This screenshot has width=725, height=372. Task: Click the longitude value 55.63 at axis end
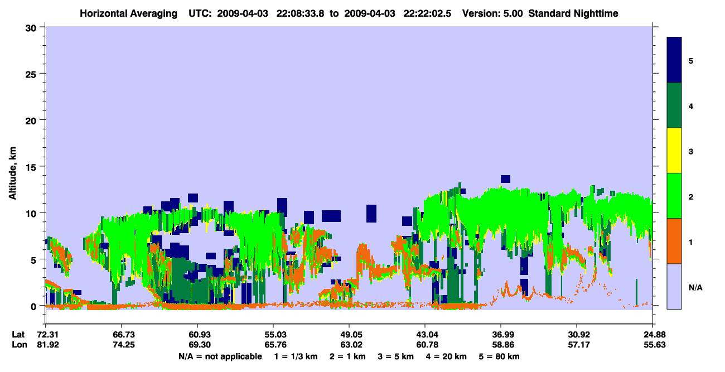click(653, 345)
